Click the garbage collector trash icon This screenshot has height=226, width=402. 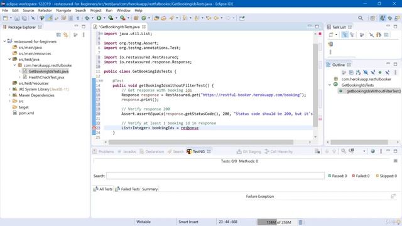point(301,222)
